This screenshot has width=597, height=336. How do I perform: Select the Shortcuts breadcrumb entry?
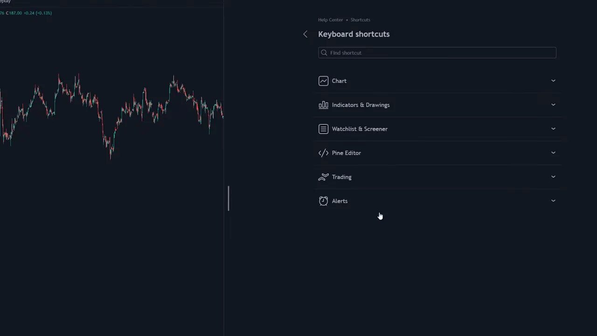[x=360, y=20]
